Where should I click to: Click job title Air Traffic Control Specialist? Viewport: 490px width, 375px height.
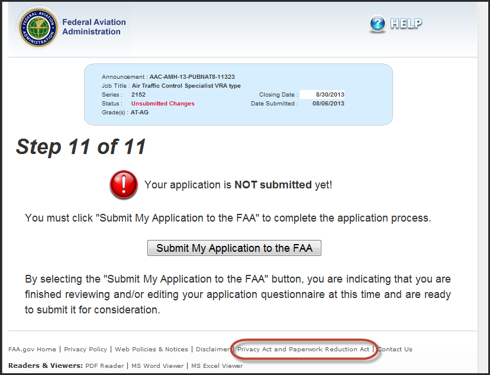pyautogui.click(x=186, y=86)
